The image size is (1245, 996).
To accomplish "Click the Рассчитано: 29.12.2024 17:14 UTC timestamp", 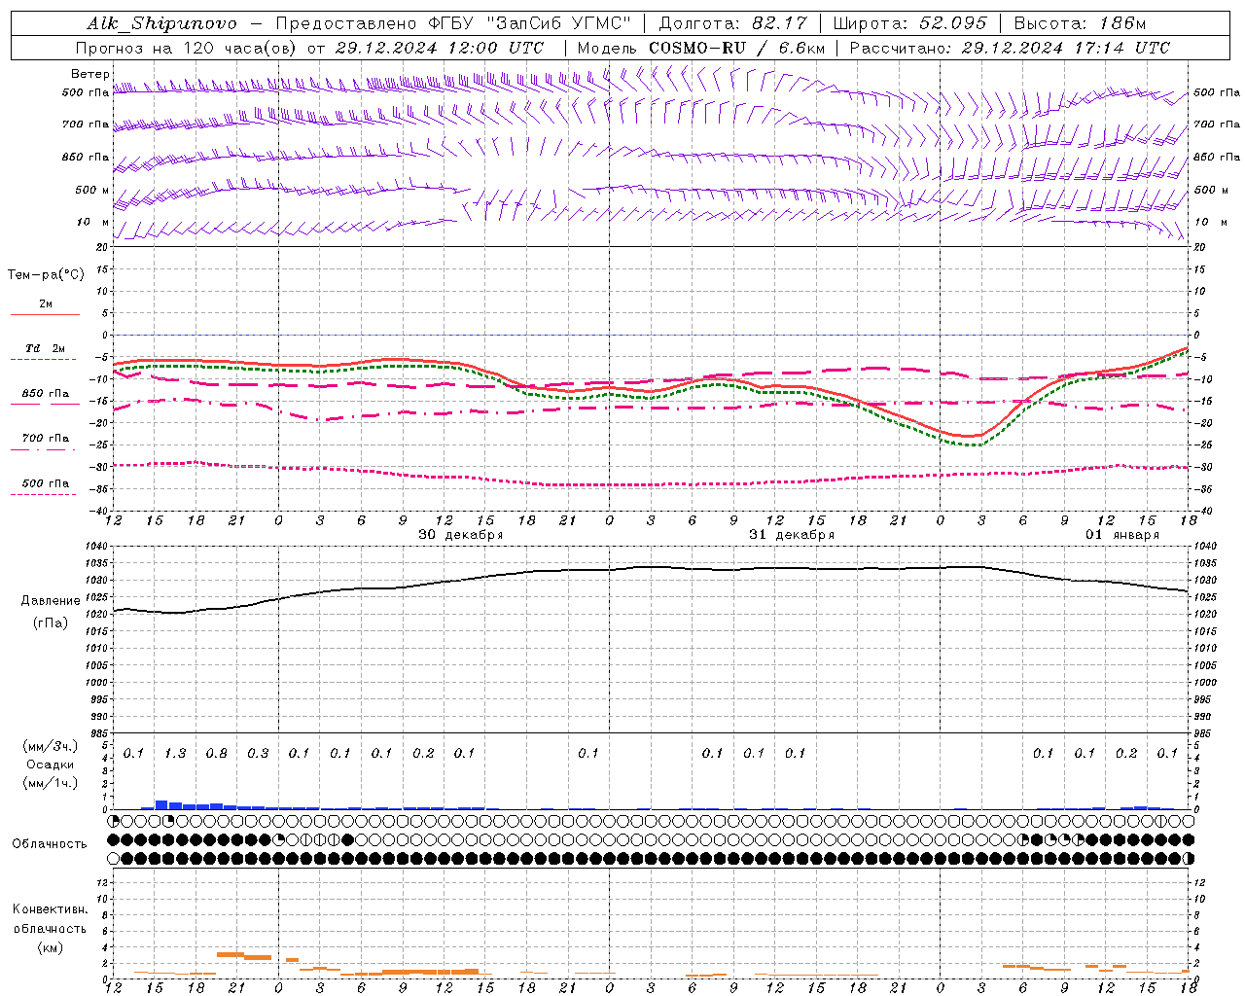I will pyautogui.click(x=1010, y=48).
